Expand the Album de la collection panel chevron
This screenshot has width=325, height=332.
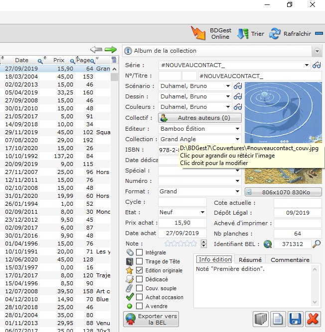point(317,51)
